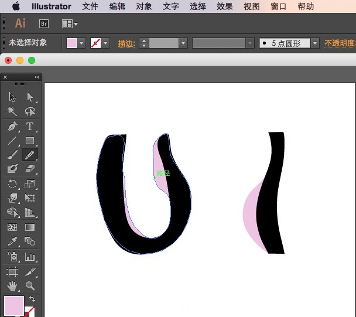This screenshot has width=356, height=317.
Task: Select the Width/Warp tool
Action: [x=12, y=198]
